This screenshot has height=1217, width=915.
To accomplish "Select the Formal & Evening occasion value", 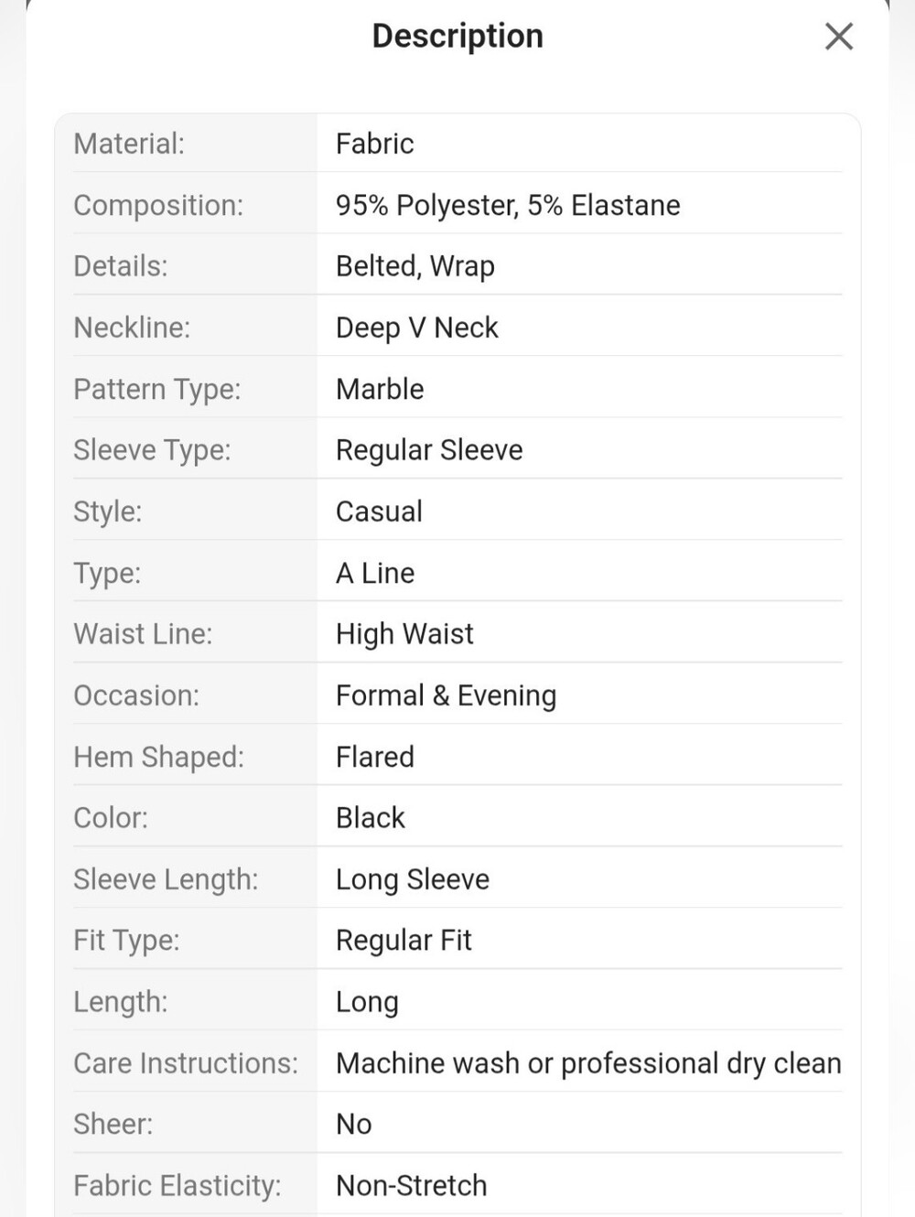I will [447, 695].
